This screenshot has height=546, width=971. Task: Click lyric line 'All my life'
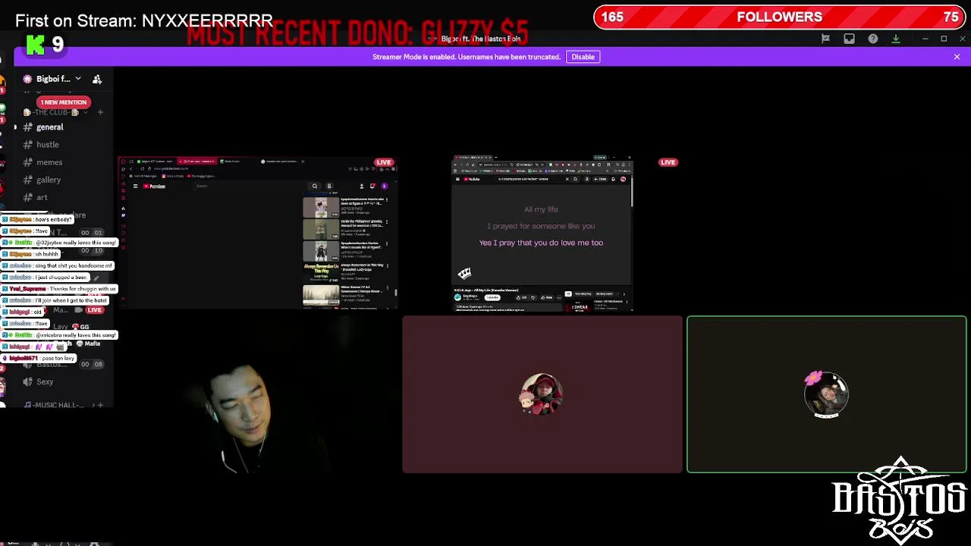coord(541,209)
